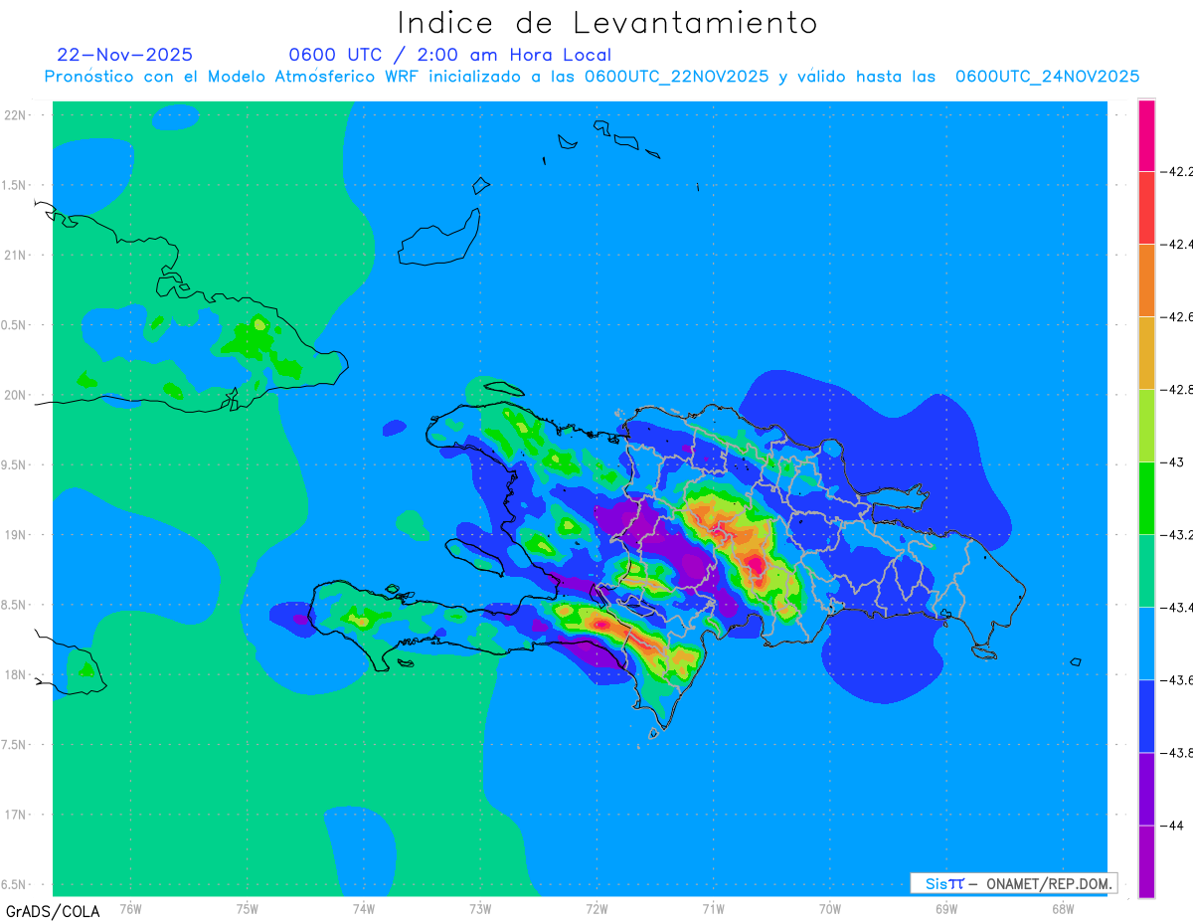
Task: Pick the bright green colorbar segment
Action: click(x=1146, y=497)
